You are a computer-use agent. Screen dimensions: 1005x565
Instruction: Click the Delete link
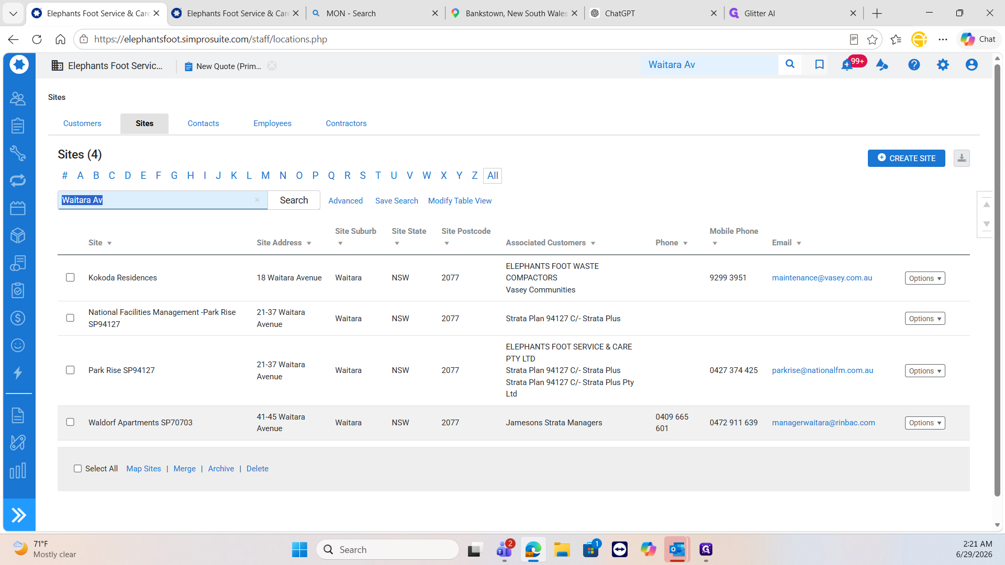[257, 469]
